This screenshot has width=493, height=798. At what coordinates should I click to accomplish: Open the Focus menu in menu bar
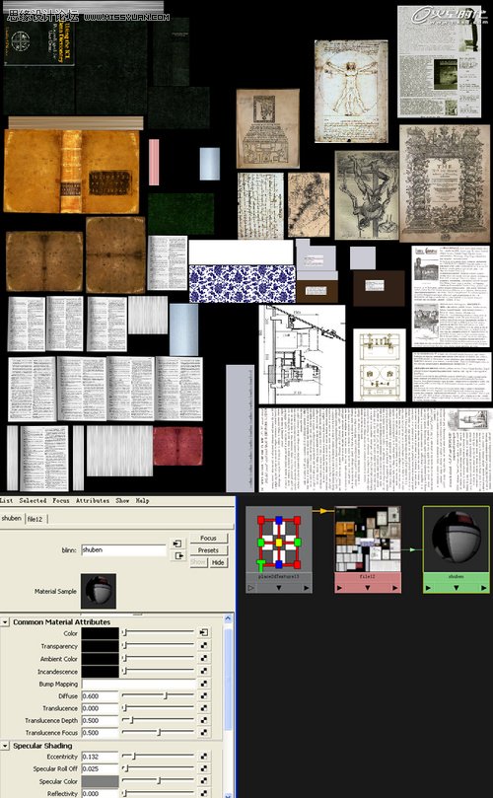pos(61,501)
